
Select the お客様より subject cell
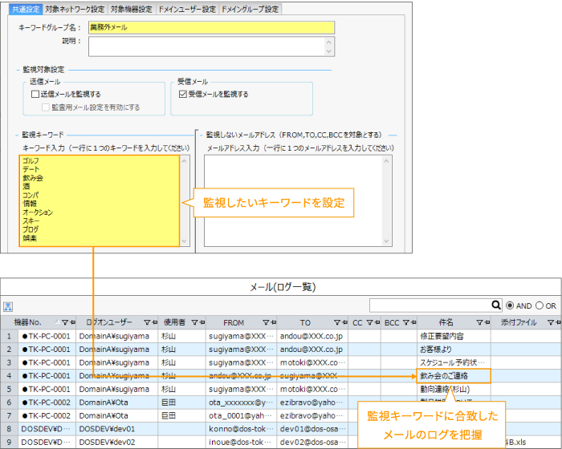pyautogui.click(x=454, y=350)
